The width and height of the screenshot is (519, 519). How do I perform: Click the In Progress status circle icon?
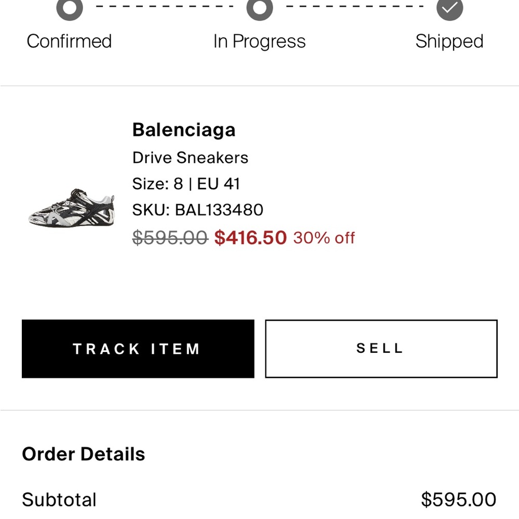pos(260,7)
